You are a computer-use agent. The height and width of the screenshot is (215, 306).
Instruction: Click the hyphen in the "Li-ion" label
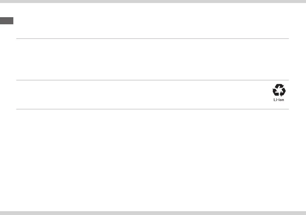click(278, 100)
